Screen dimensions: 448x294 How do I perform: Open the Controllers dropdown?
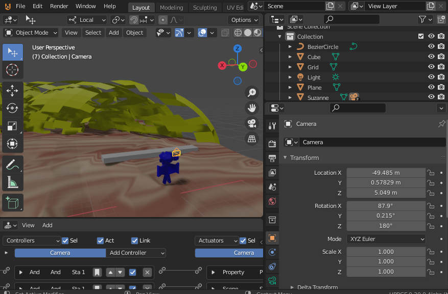click(x=32, y=240)
